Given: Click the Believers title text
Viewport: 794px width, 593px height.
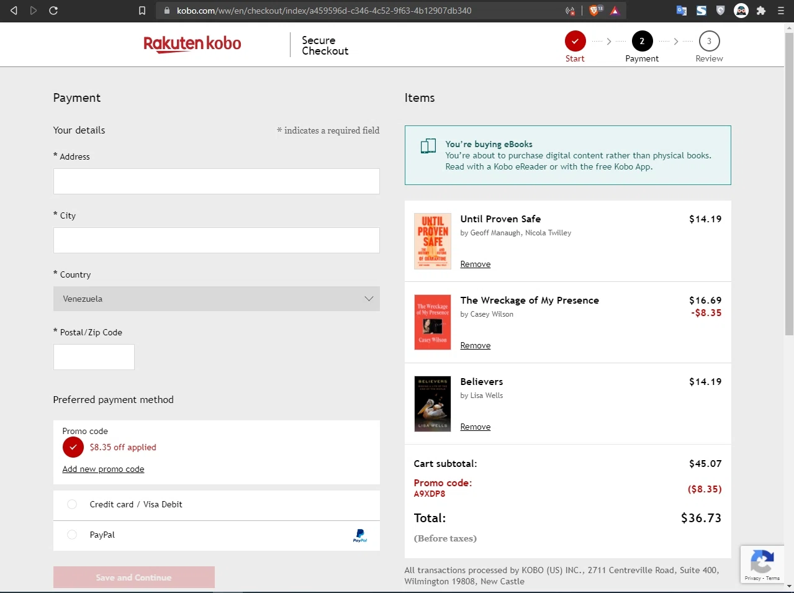Looking at the screenshot, I should coord(482,382).
